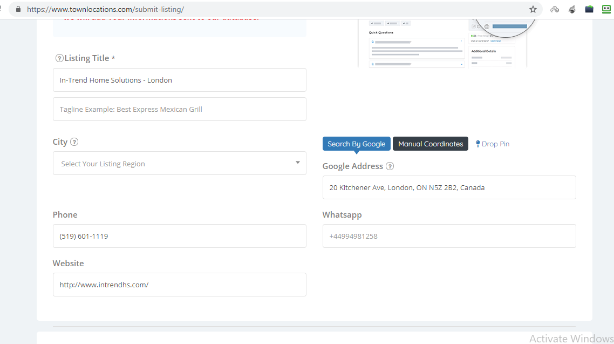The height and width of the screenshot is (344, 614).
Task: Click the browser address bar URL
Action: pos(105,9)
